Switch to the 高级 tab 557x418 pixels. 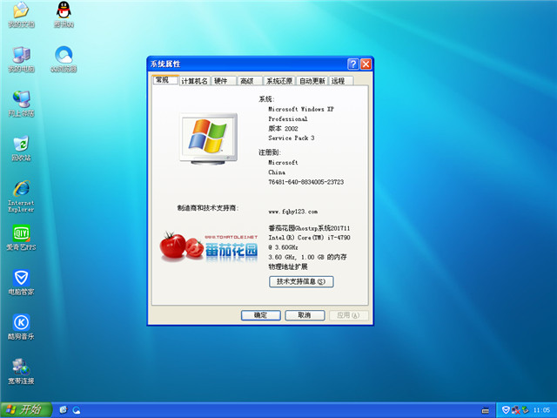coord(250,81)
